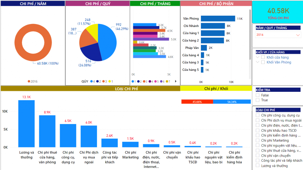Viewport: 303px width, 170px height.
Task: Click the 40.58K total cost card
Action: pos(278,12)
